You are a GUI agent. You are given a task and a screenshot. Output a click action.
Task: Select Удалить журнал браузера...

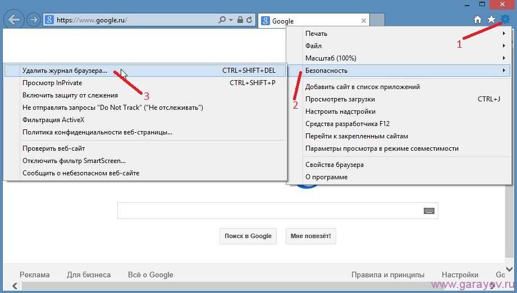coord(145,71)
